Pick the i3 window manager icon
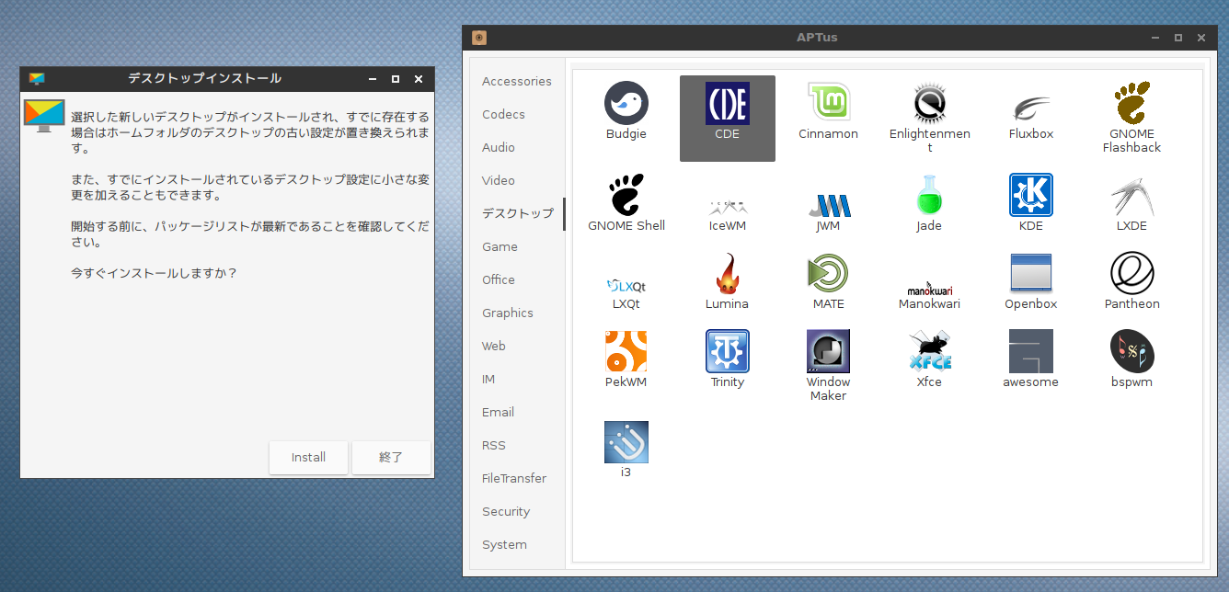 tap(626, 442)
